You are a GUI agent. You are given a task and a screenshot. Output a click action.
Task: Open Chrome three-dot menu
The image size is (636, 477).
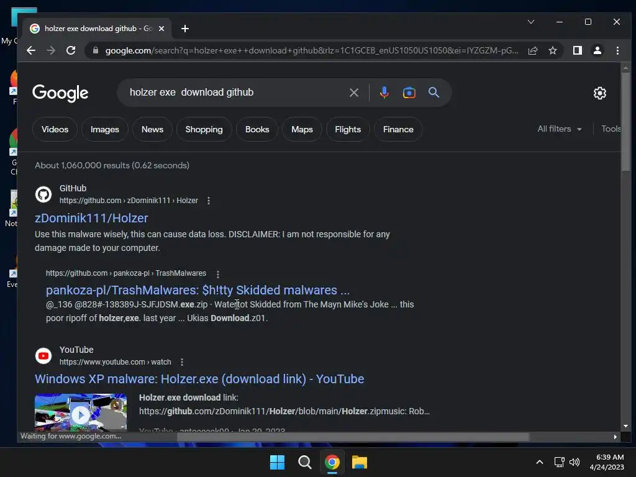[x=617, y=50]
